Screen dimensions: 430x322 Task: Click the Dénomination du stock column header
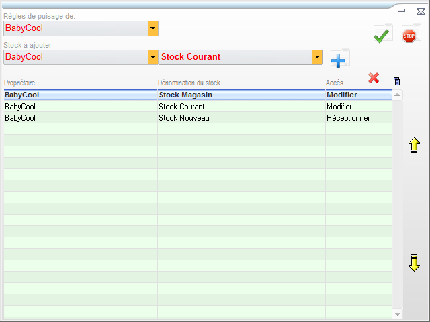(189, 83)
